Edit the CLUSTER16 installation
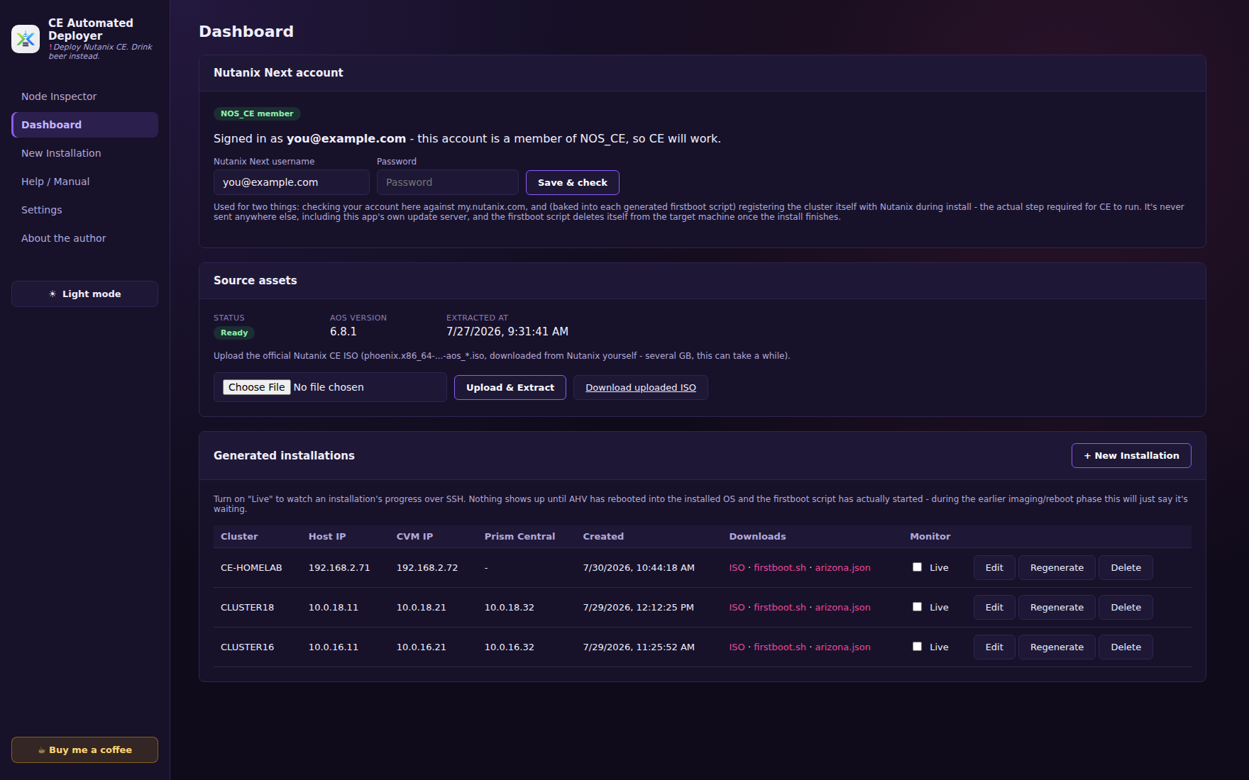The image size is (1249, 780). pos(994,647)
